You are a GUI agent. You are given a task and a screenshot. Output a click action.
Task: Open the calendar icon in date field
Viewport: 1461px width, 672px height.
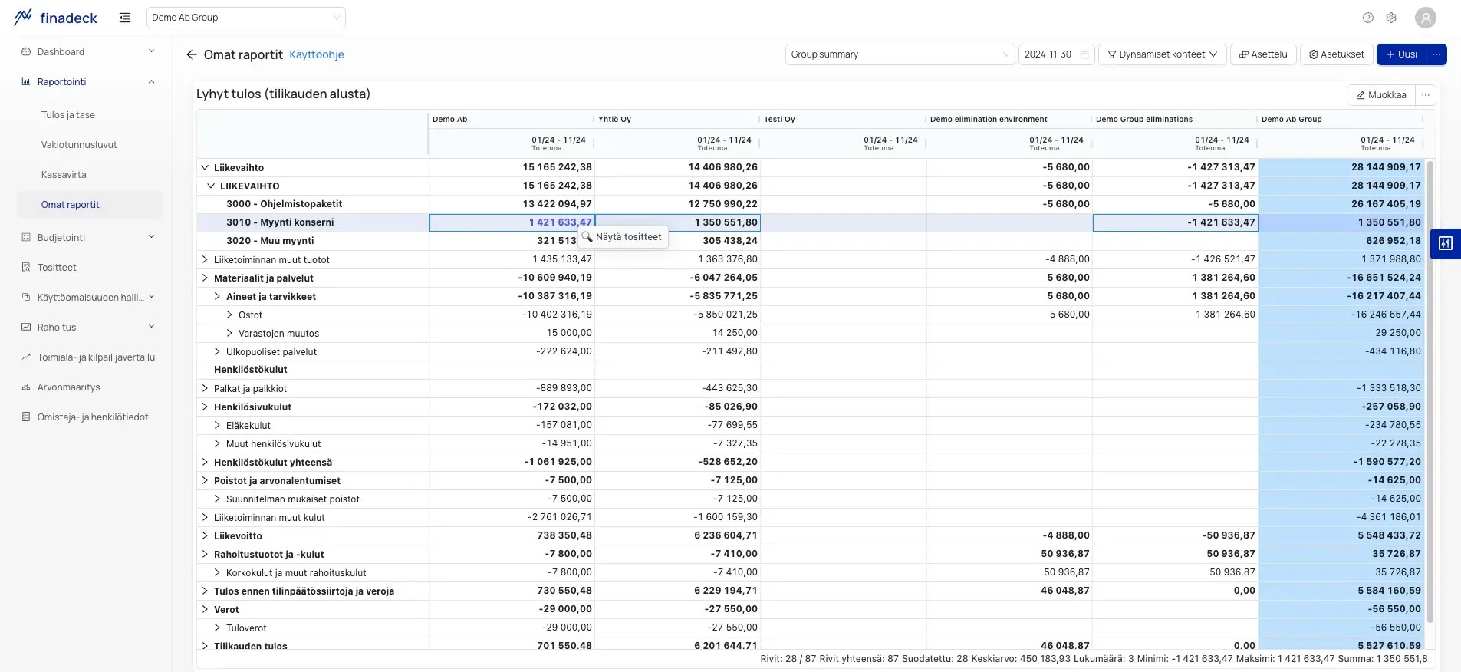coord(1084,54)
